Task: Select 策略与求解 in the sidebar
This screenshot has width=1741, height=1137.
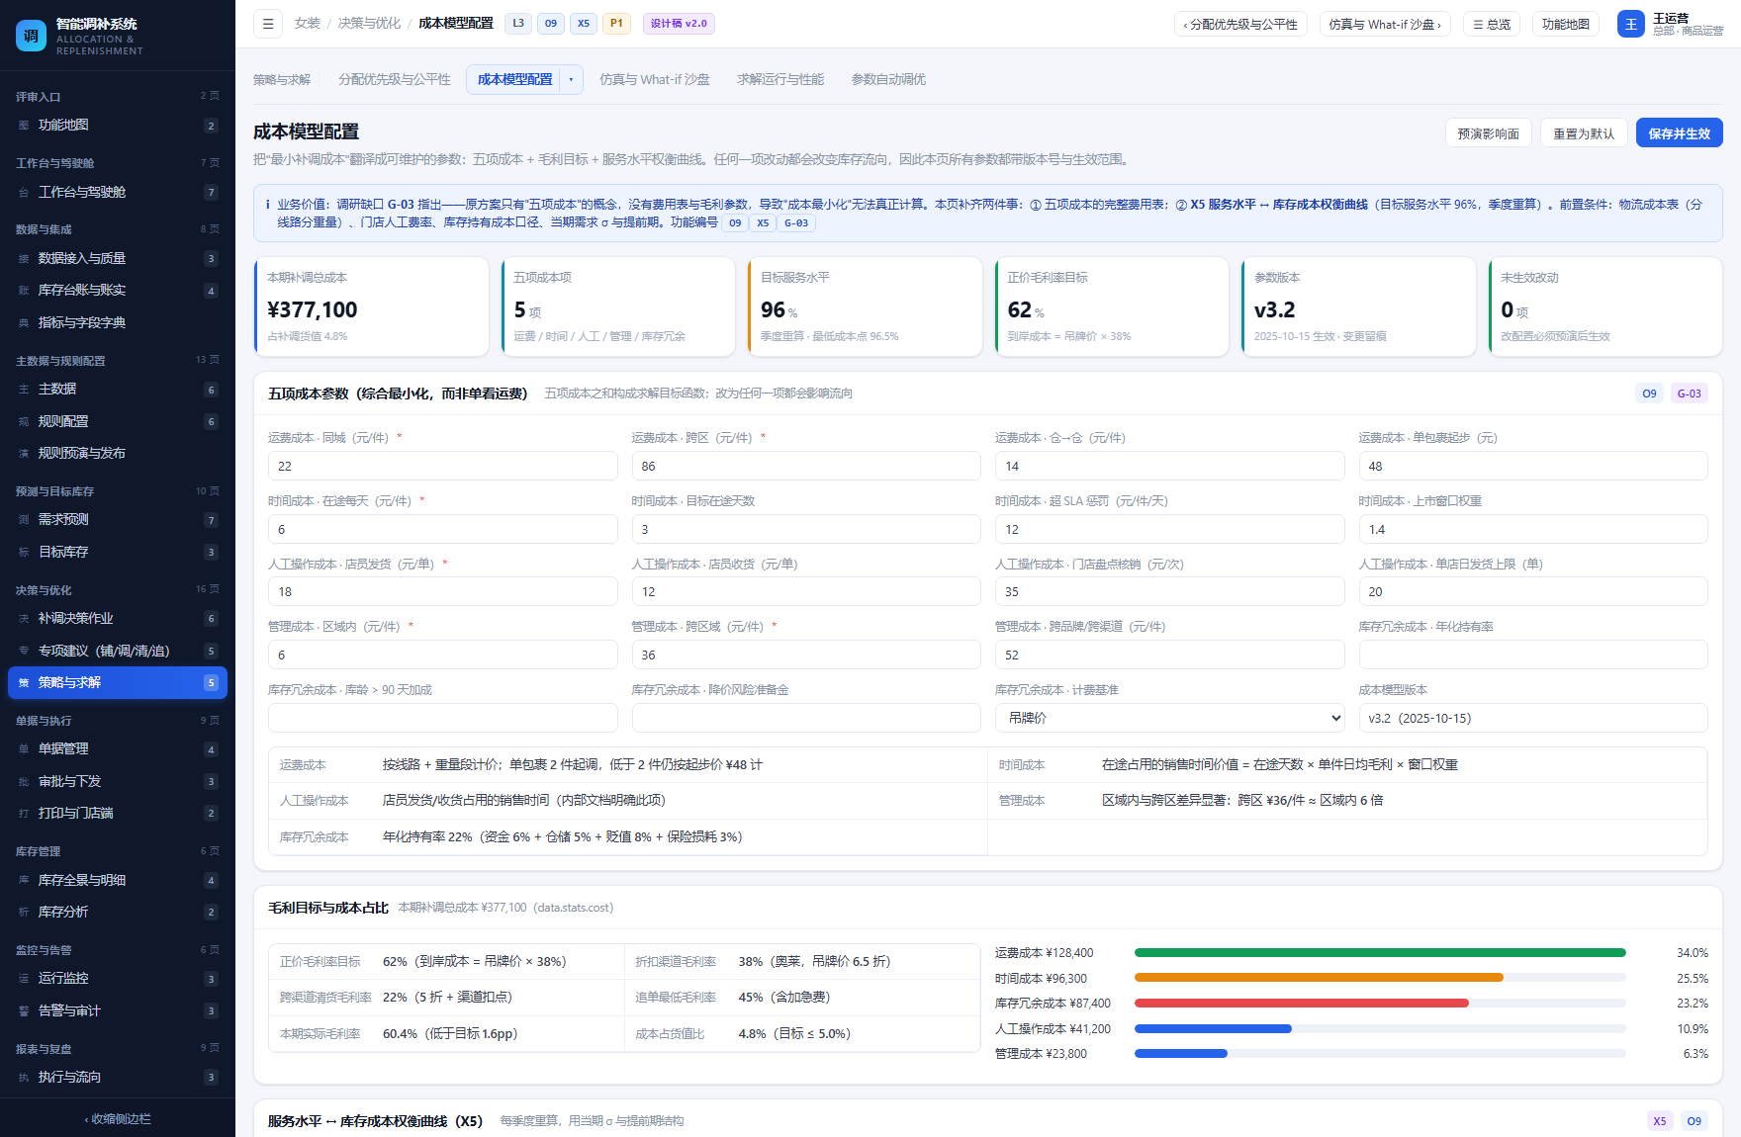Action: click(118, 682)
